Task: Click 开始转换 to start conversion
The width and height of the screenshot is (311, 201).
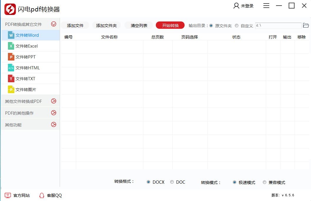Action: [170, 25]
